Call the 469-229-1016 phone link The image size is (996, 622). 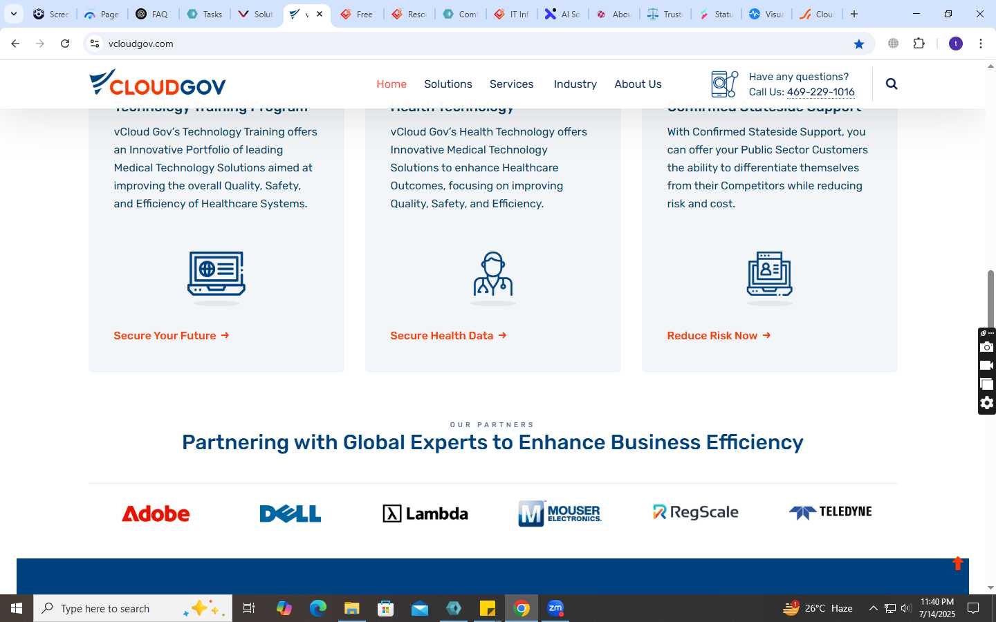pyautogui.click(x=821, y=92)
